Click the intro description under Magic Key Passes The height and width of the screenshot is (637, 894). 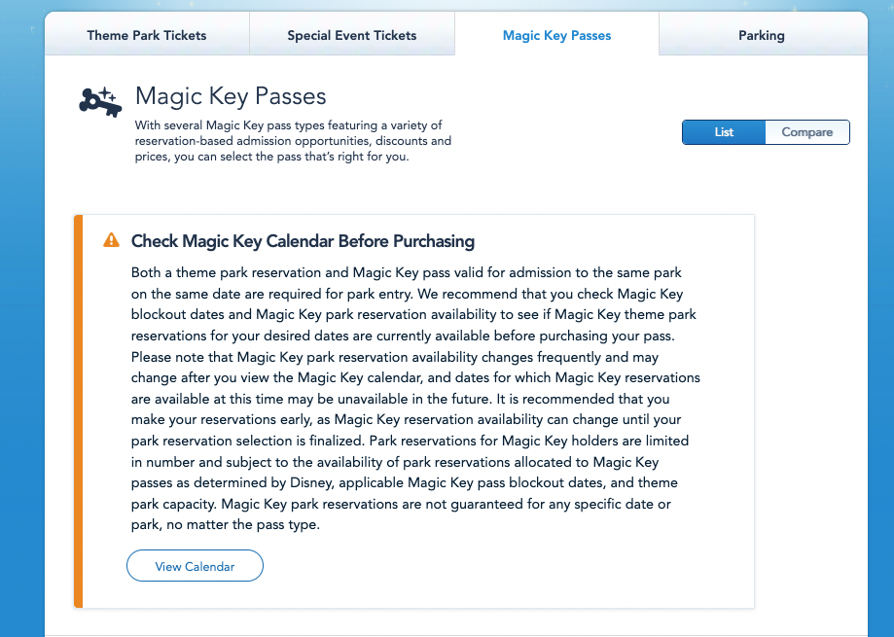coord(292,141)
